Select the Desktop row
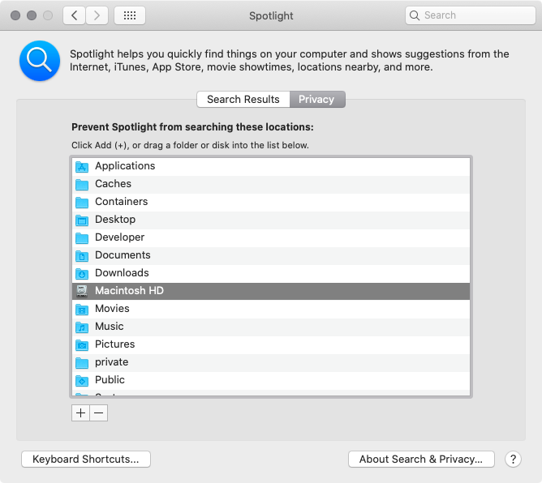Screen dimensions: 542x483 [x=271, y=220]
